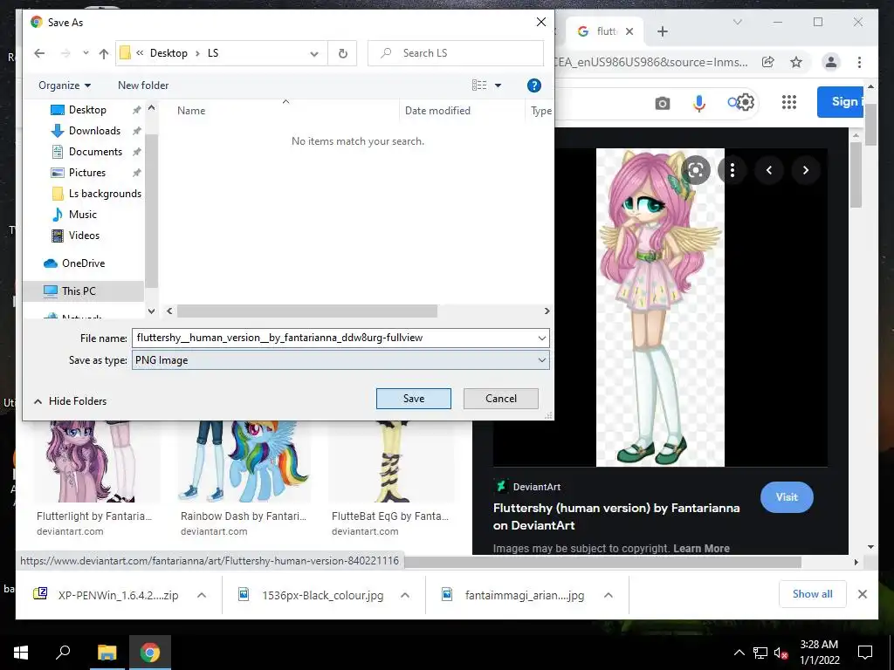Viewport: 894px width, 670px height.
Task: Select Pictures in navigation pane
Action: (86, 173)
